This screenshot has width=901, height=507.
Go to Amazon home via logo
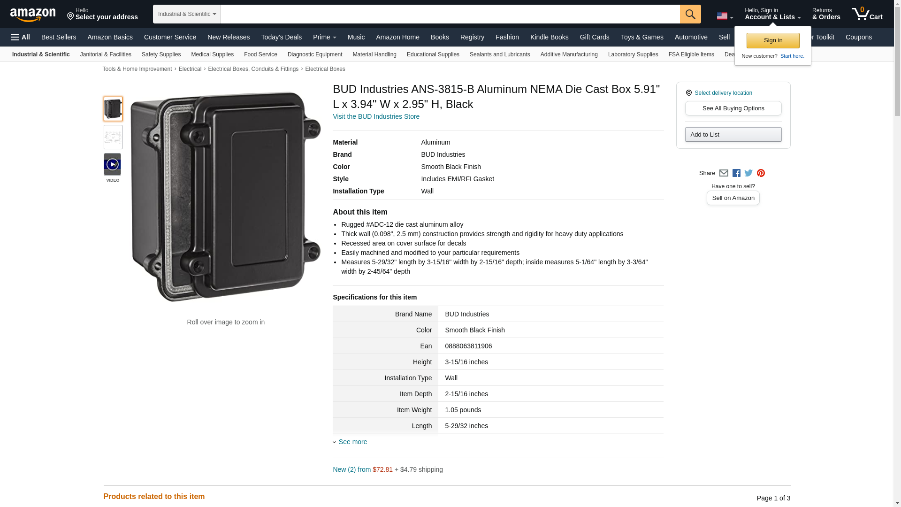pyautogui.click(x=33, y=15)
